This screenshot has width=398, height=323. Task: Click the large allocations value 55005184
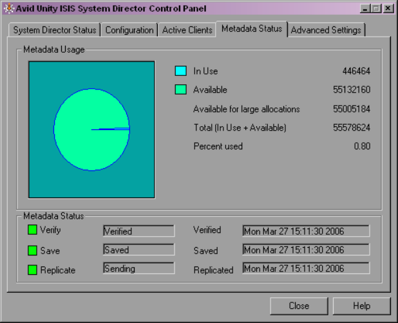352,109
